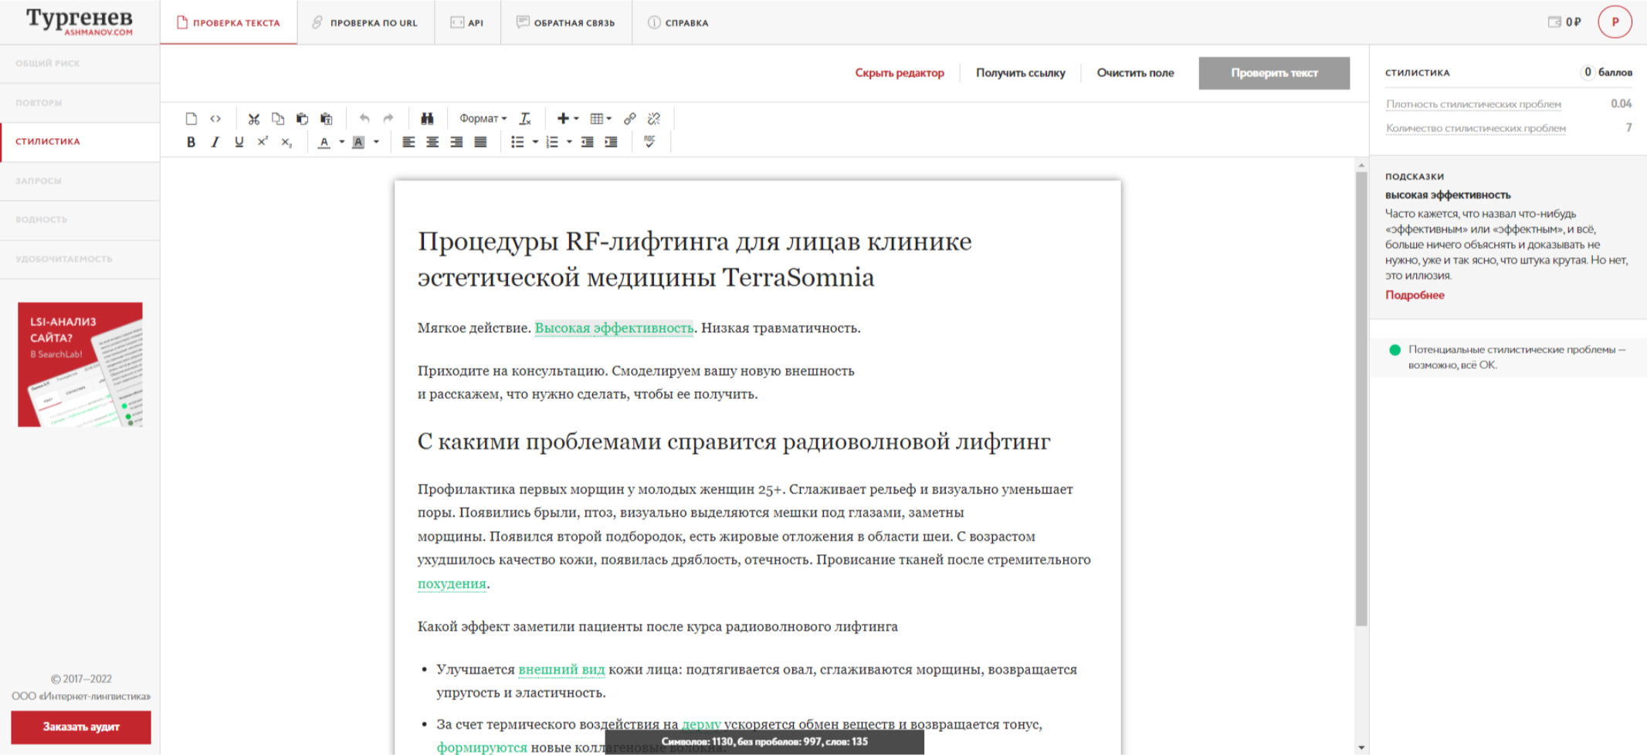Click Заказать аудит button

pos(81,726)
